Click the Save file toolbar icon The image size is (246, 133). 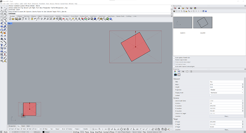point(16,19)
